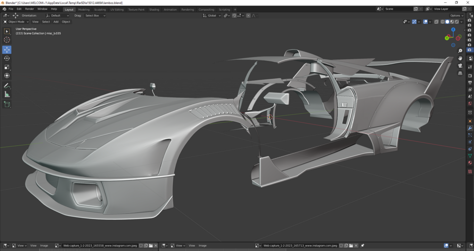
Task: Open Global transform orientation dropdown
Action: tap(212, 16)
